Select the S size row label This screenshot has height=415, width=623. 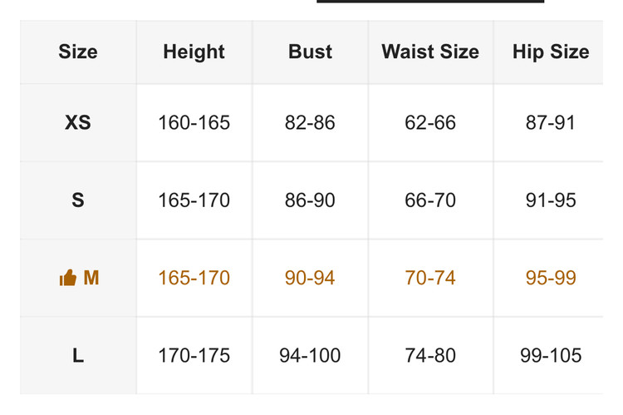78,200
